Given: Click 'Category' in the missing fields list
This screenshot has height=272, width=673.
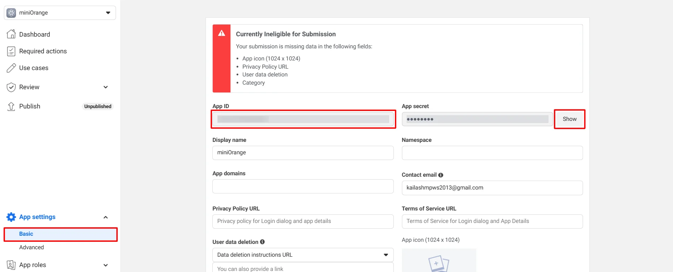Looking at the screenshot, I should [x=254, y=83].
